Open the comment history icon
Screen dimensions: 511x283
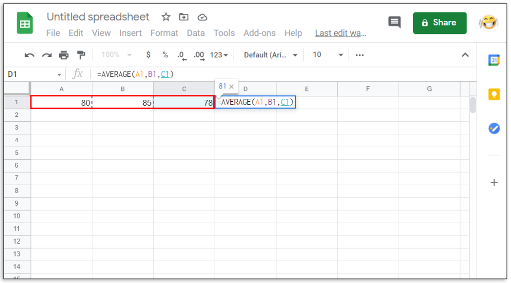(395, 22)
